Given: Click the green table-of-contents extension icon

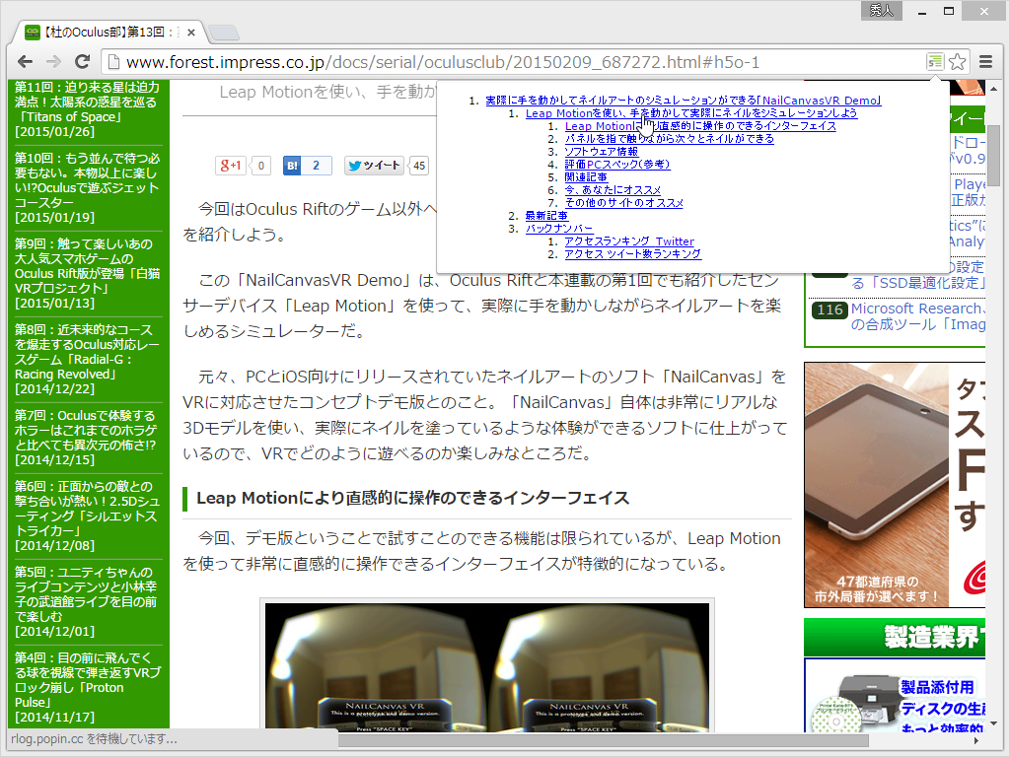Looking at the screenshot, I should 935,60.
